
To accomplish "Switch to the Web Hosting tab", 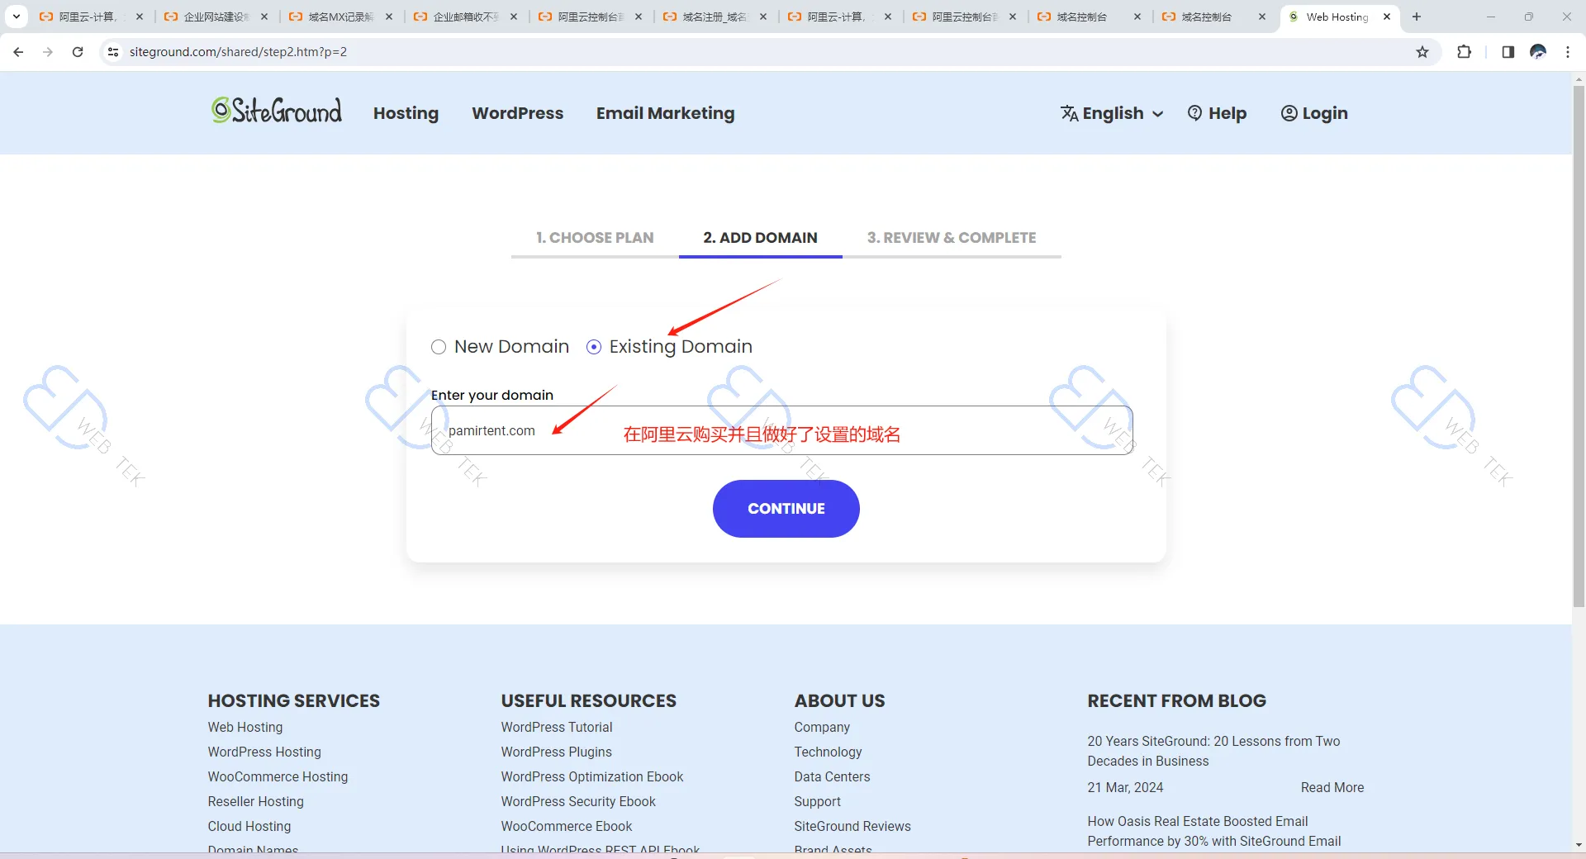I will 1338,17.
